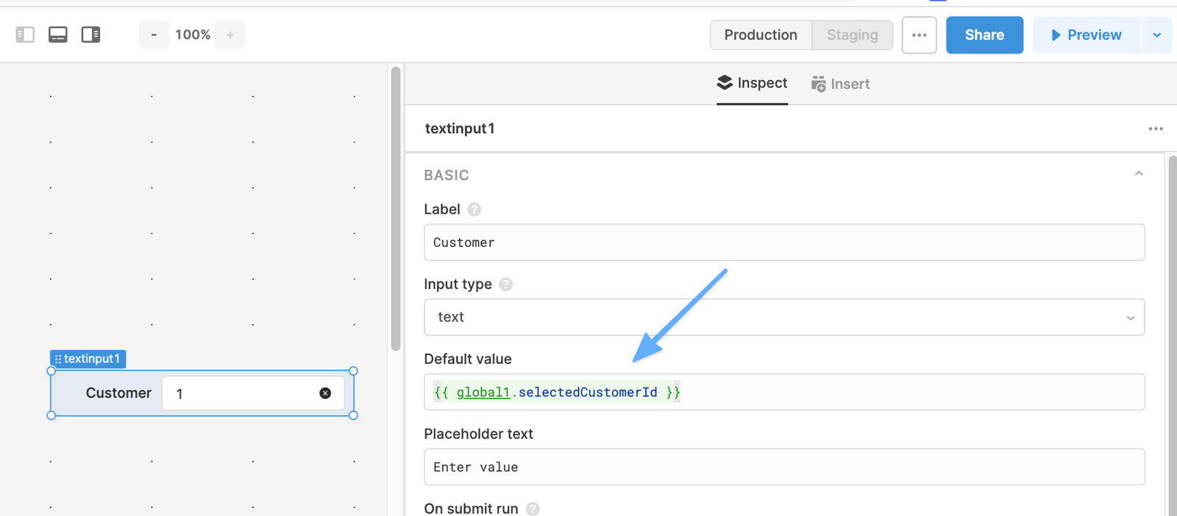
Task: Open the Input type dropdown
Action: pos(784,317)
